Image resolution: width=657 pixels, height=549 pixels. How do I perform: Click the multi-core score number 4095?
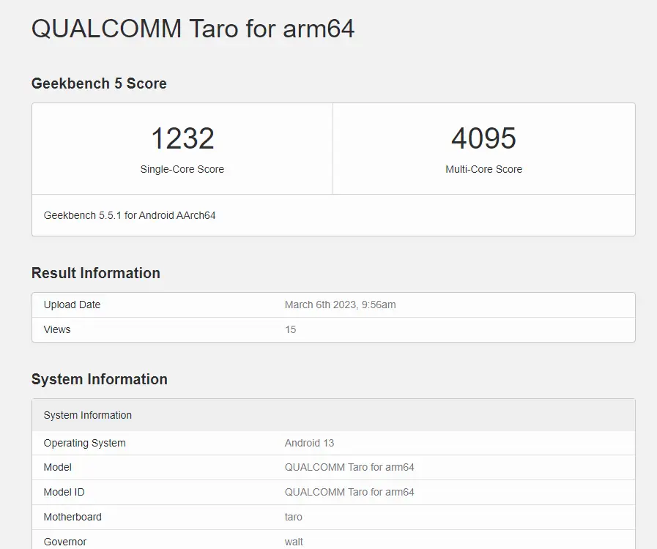click(x=483, y=138)
